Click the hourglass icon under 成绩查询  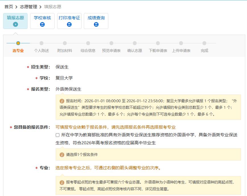[x=96, y=24]
